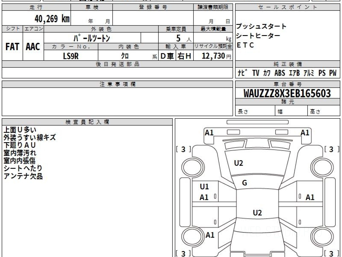Select the エアB equipment item

point(294,73)
